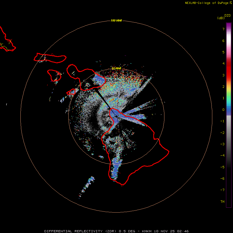Click the -7 value on the colorbar scale
The height and width of the screenshot is (233, 233).
point(222,190)
